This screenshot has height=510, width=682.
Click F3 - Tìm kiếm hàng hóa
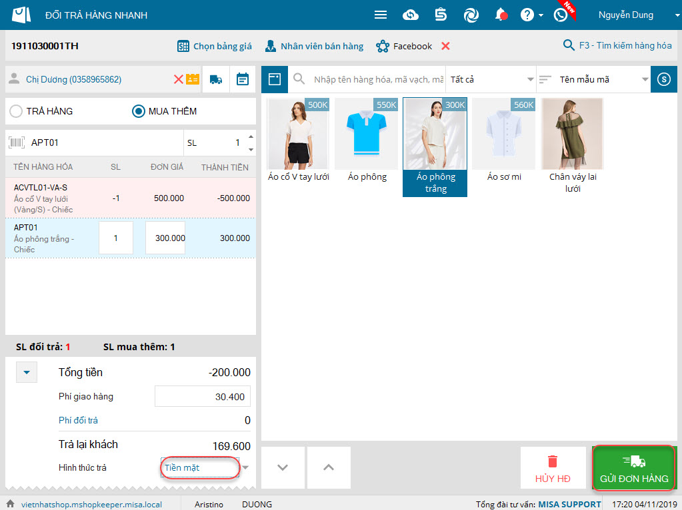[x=617, y=45]
